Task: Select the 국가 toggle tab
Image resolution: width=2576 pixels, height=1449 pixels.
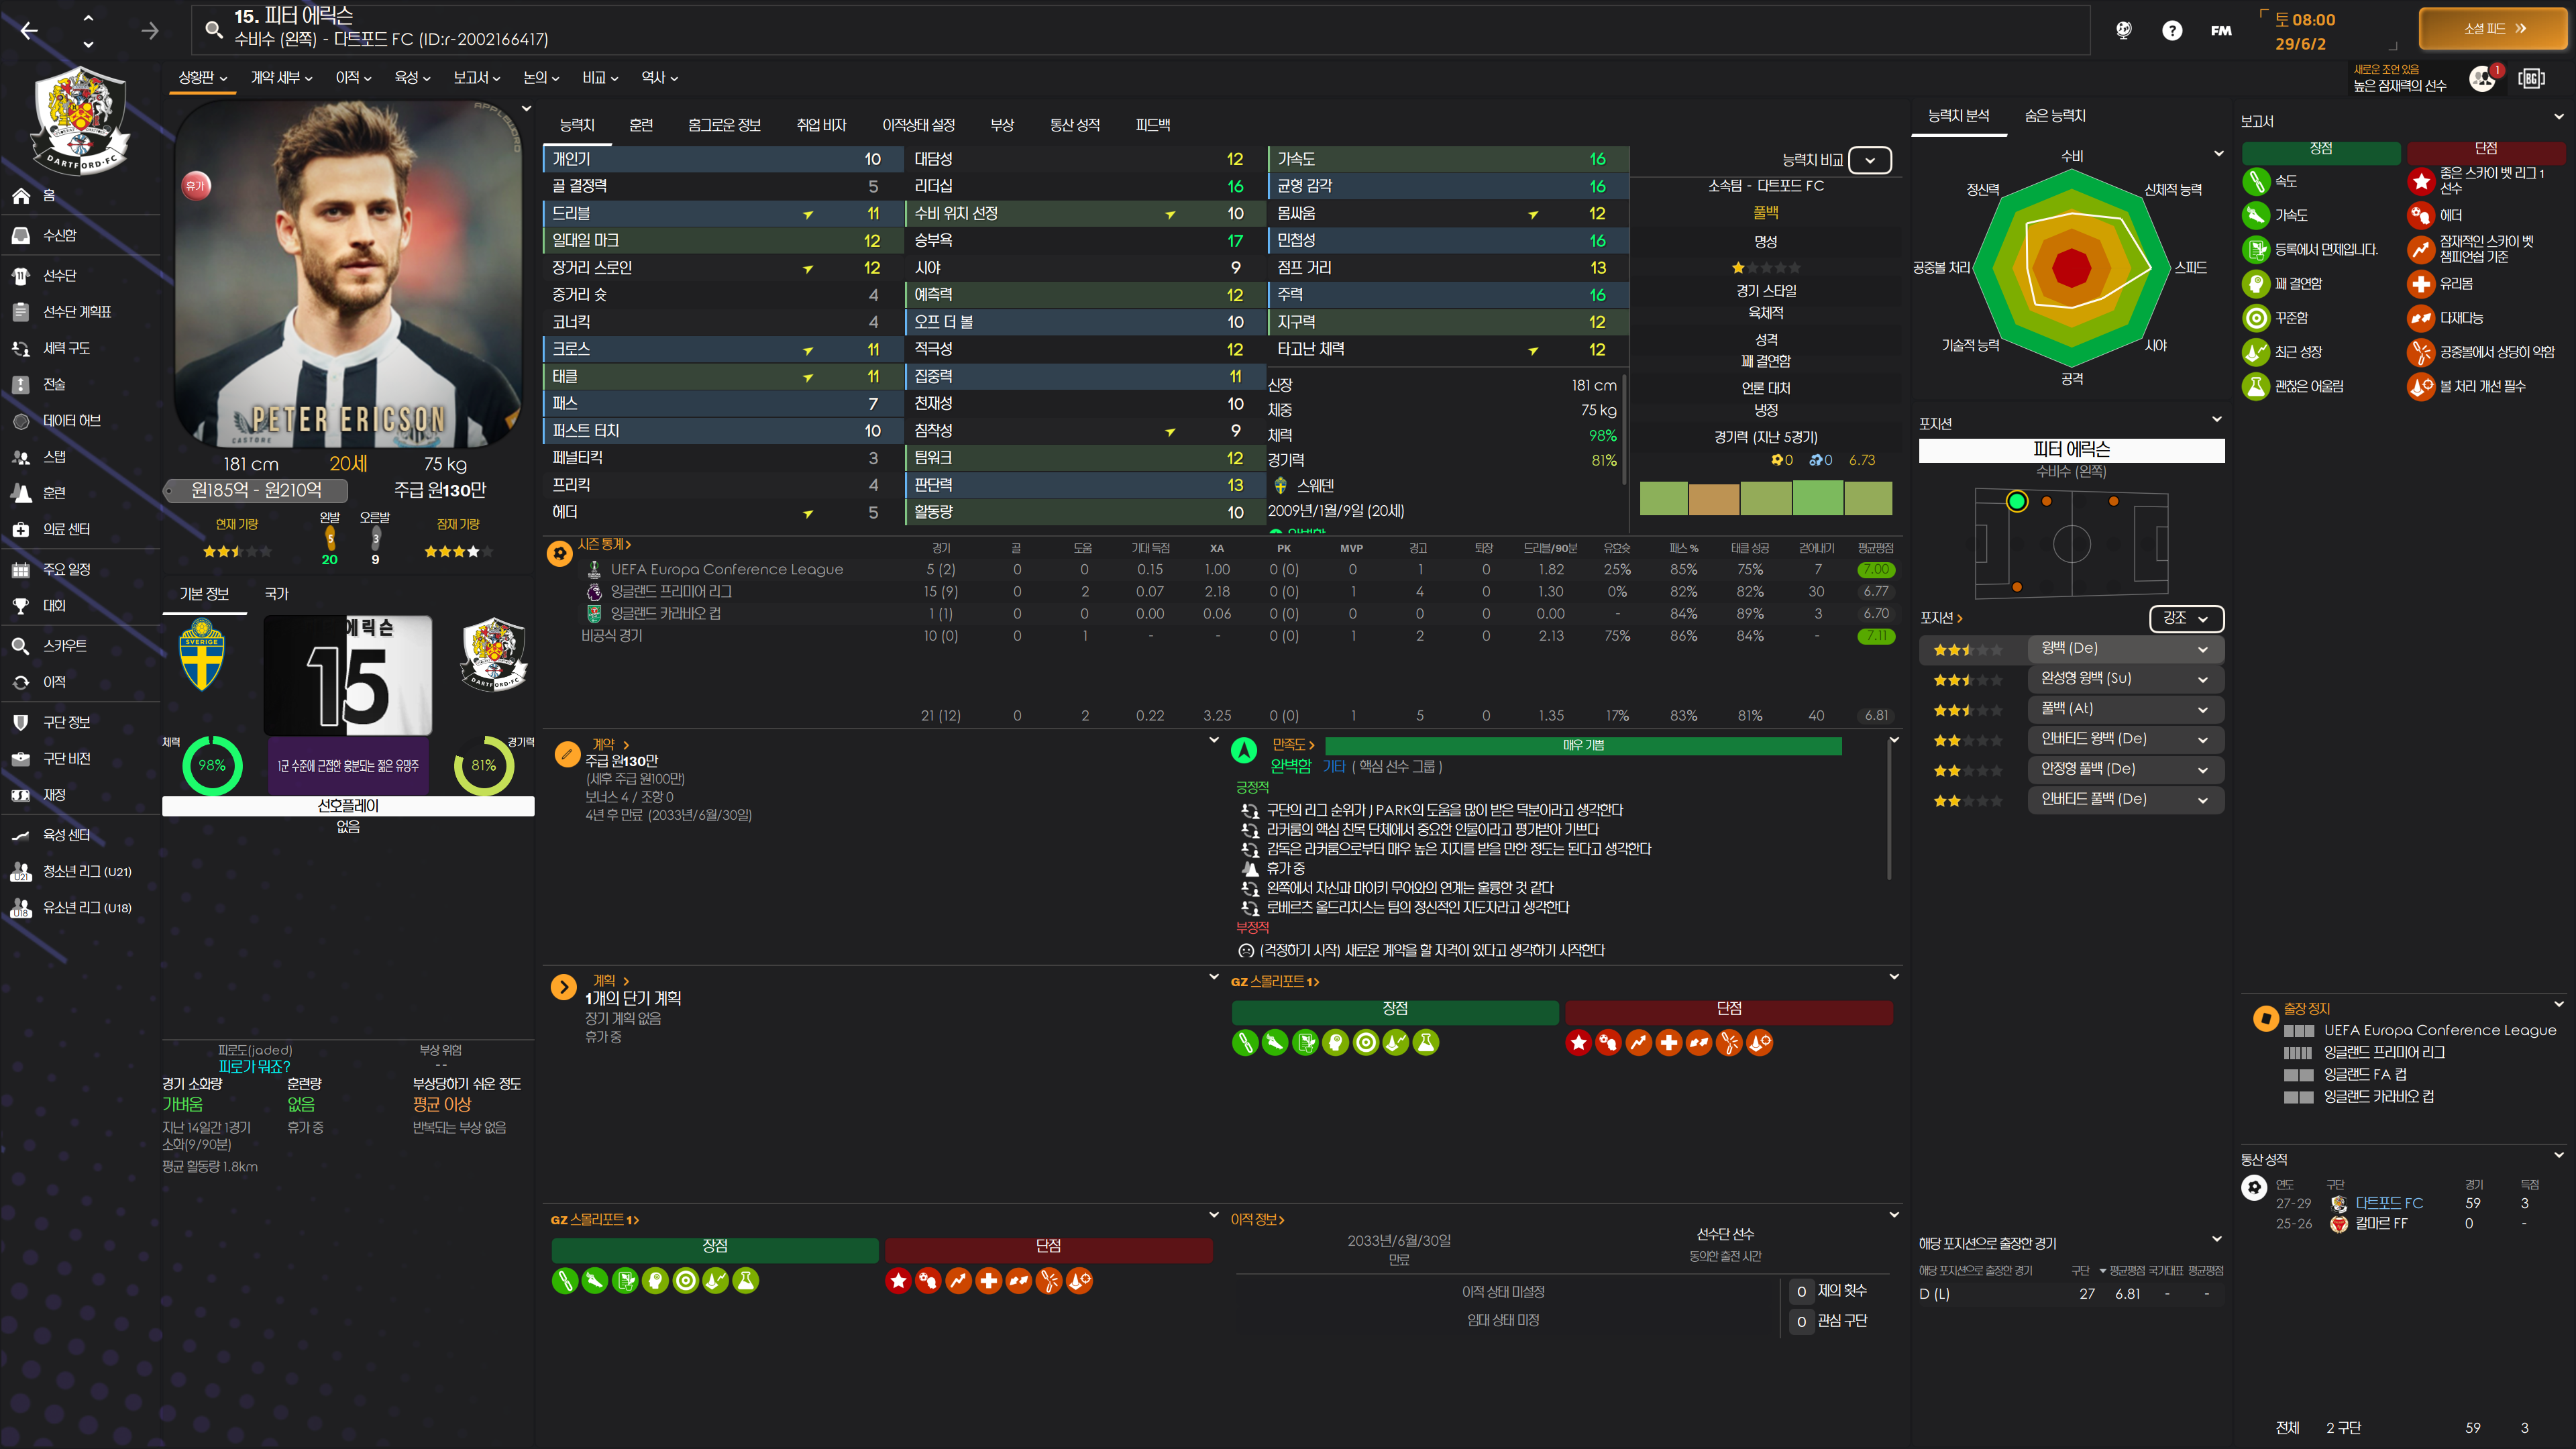Action: click(276, 594)
